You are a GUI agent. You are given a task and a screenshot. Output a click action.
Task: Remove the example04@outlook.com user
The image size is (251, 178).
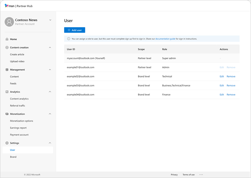point(231,95)
